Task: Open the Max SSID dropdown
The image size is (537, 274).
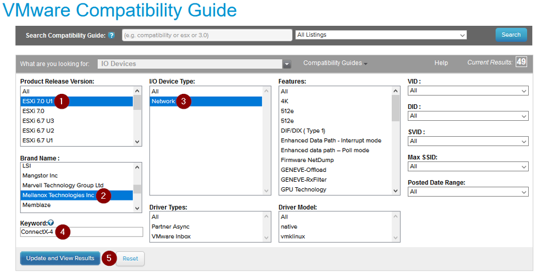Action: (x=468, y=166)
